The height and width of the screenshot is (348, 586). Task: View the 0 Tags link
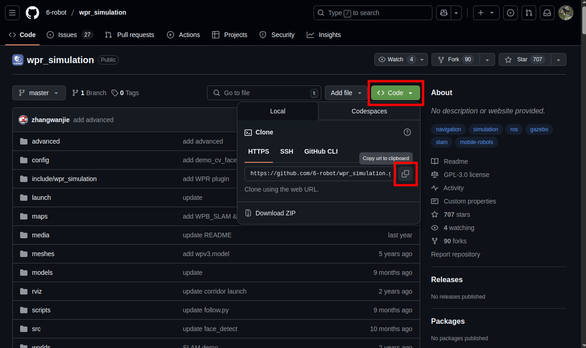[x=125, y=93]
